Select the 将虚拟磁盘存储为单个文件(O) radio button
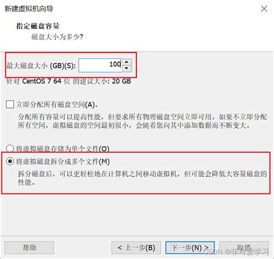This screenshot has width=274, height=259. pos(10,149)
